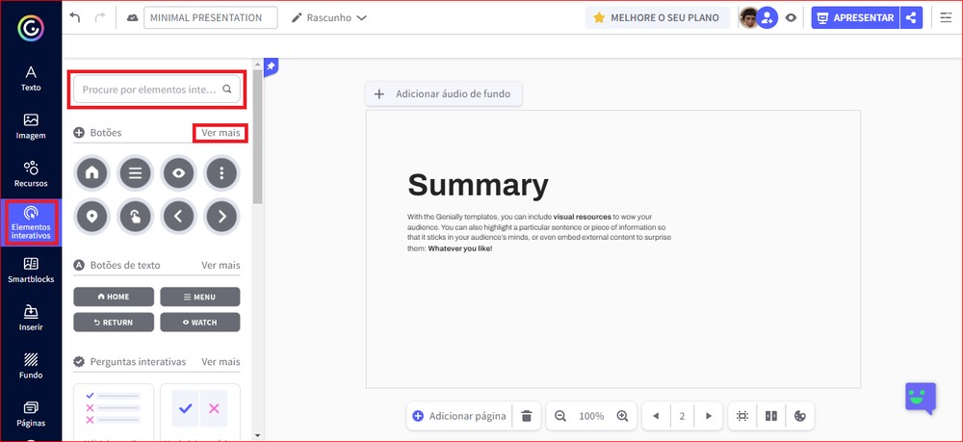The image size is (963, 442).
Task: Zoom in the canvas
Action: (622, 416)
